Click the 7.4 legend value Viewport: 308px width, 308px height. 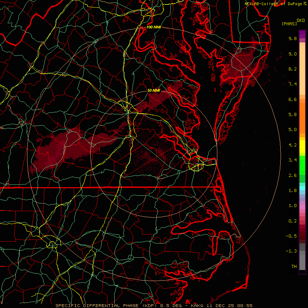click(293, 84)
